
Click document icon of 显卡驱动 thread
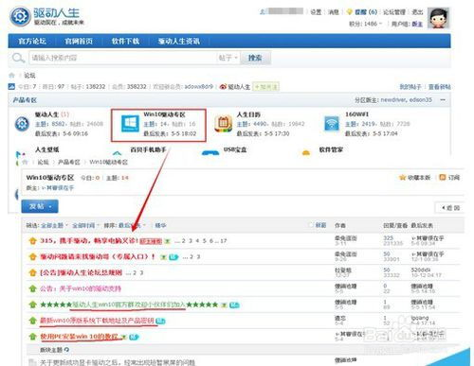(32, 362)
